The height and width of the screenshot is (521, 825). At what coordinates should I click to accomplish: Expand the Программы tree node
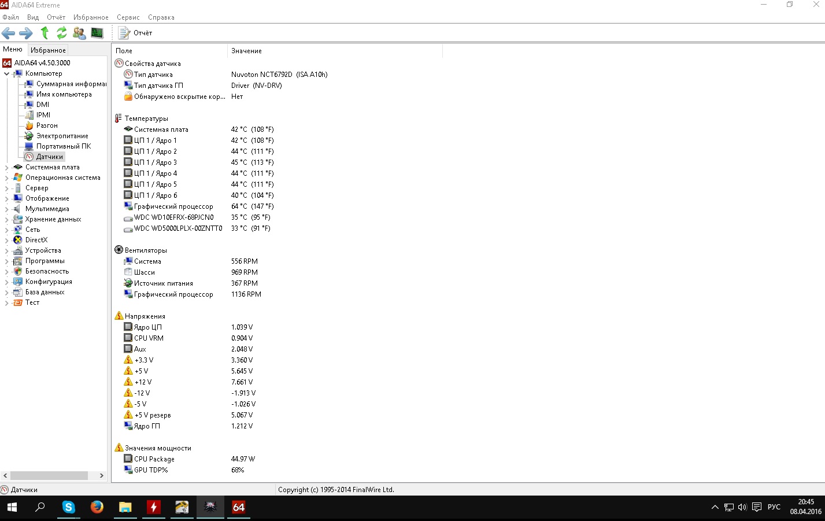(6, 261)
